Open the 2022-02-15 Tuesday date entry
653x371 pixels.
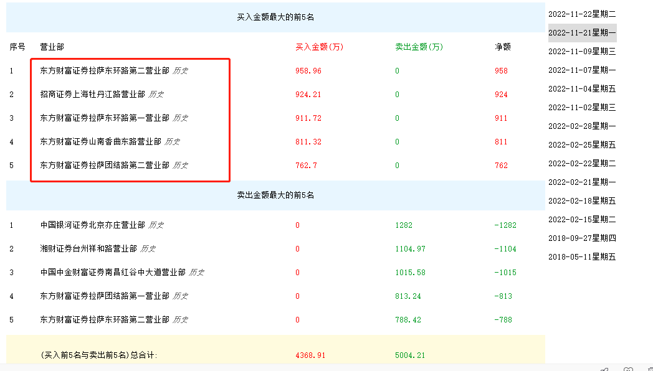click(582, 220)
